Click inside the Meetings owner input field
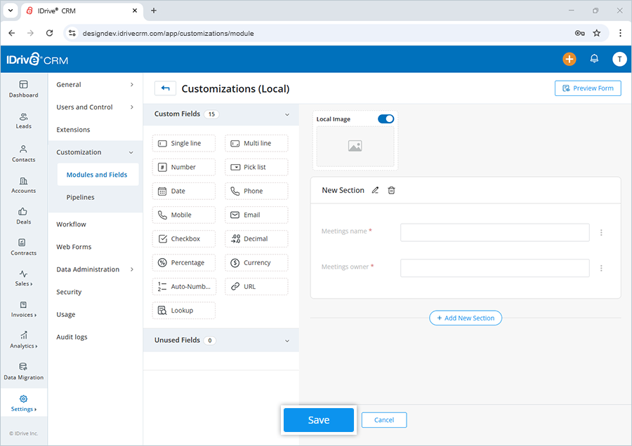The height and width of the screenshot is (446, 632). point(494,267)
